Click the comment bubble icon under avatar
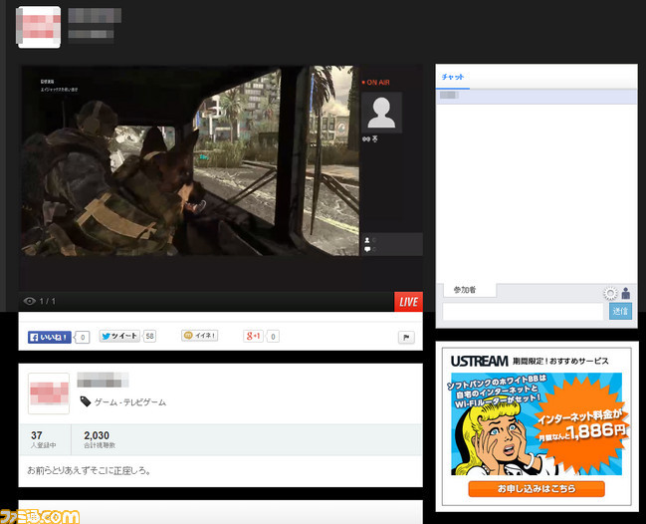The height and width of the screenshot is (524, 646). pos(367,249)
